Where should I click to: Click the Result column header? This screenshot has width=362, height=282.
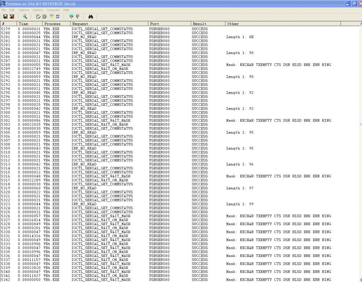pyautogui.click(x=208, y=24)
